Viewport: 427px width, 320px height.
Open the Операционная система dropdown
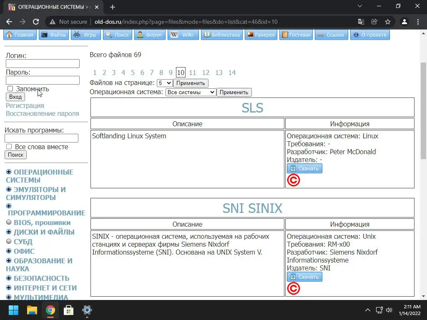[x=191, y=92]
